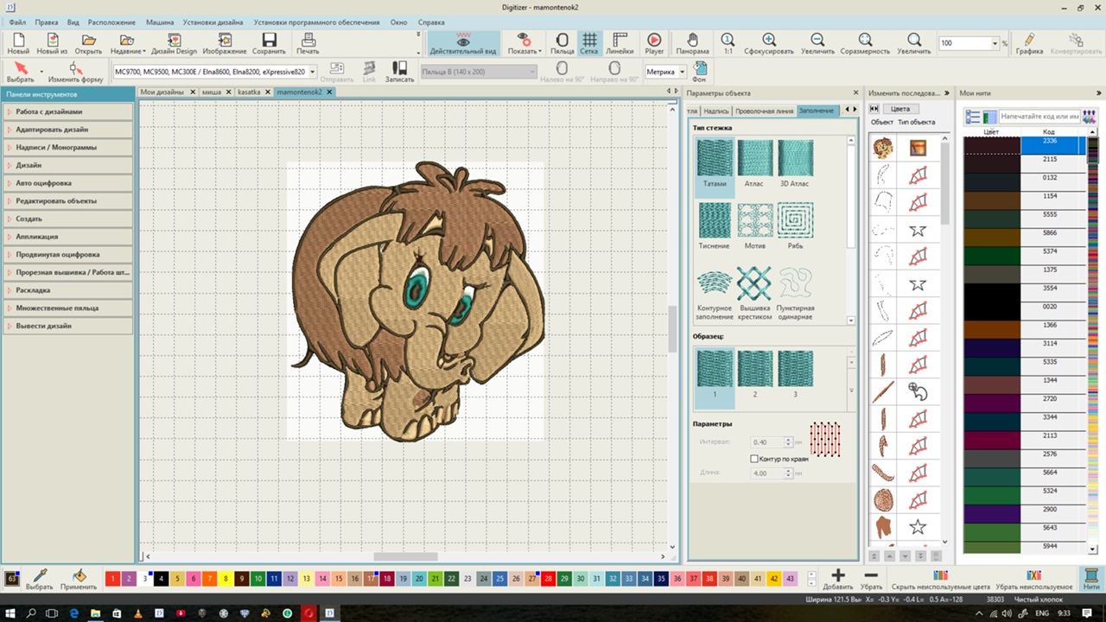Click Убрать minus color icon
This screenshot has height=622, width=1106.
click(x=871, y=579)
